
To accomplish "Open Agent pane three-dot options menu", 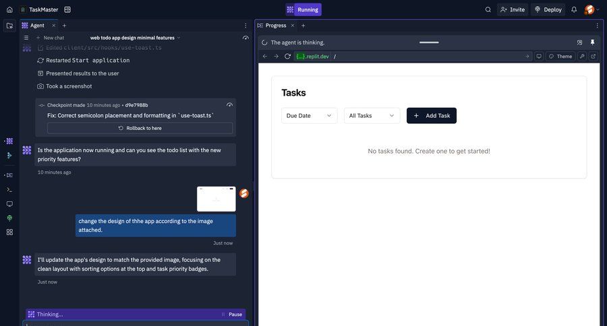I will click(x=245, y=26).
